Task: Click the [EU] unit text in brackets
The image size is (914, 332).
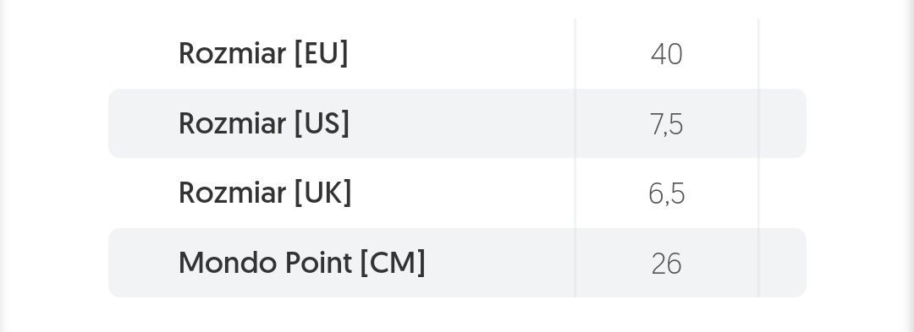Action: tap(322, 53)
